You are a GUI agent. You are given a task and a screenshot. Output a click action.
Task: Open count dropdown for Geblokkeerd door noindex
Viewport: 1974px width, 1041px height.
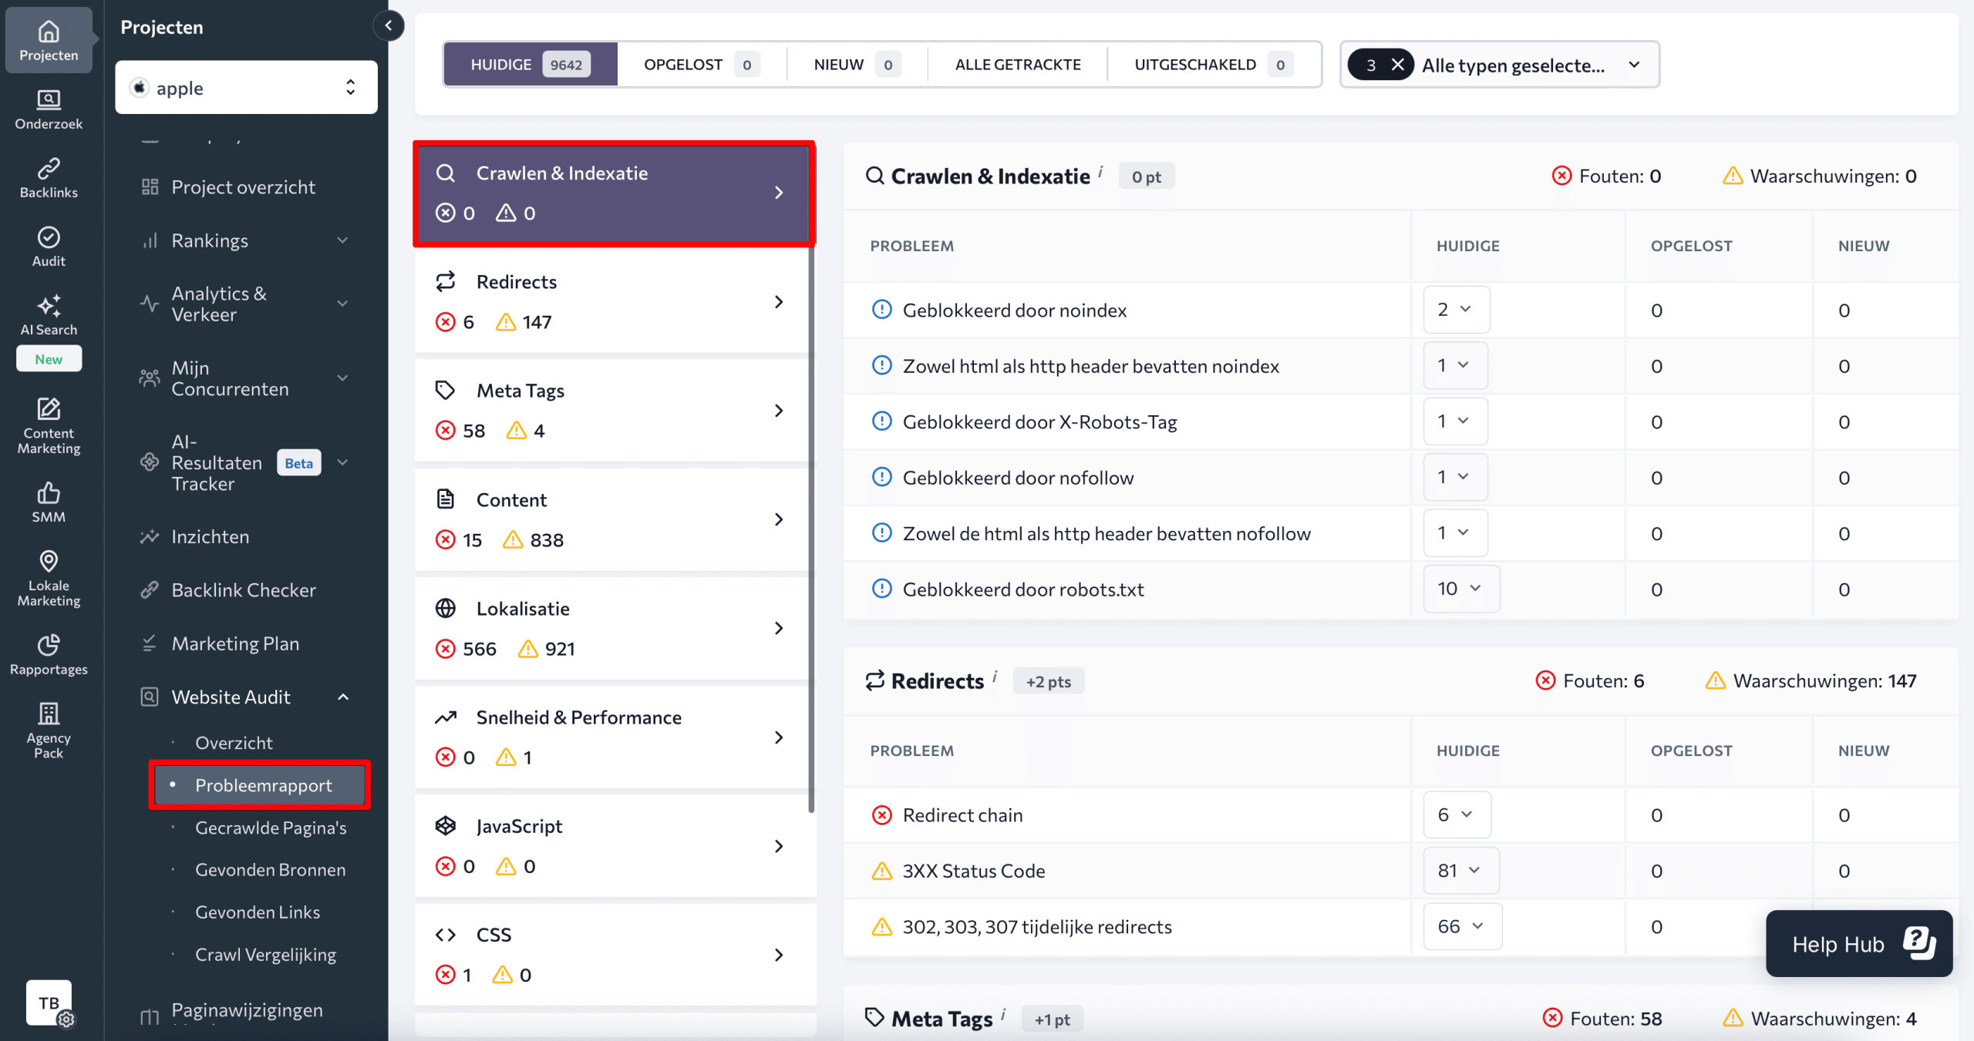pos(1456,310)
